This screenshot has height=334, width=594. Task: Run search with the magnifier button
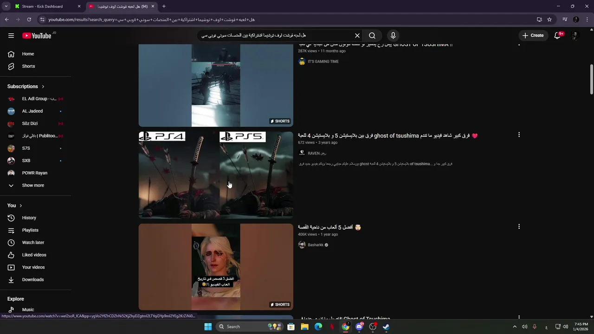(x=372, y=35)
